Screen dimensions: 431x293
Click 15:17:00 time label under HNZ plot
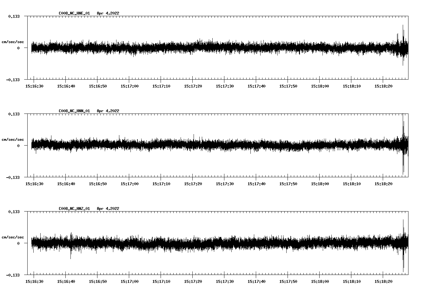coord(129,282)
